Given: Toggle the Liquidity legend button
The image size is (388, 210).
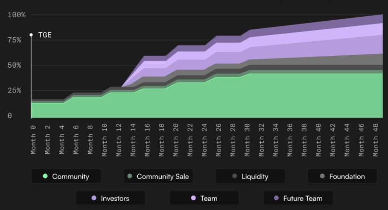Looking at the screenshot, I should (250, 176).
